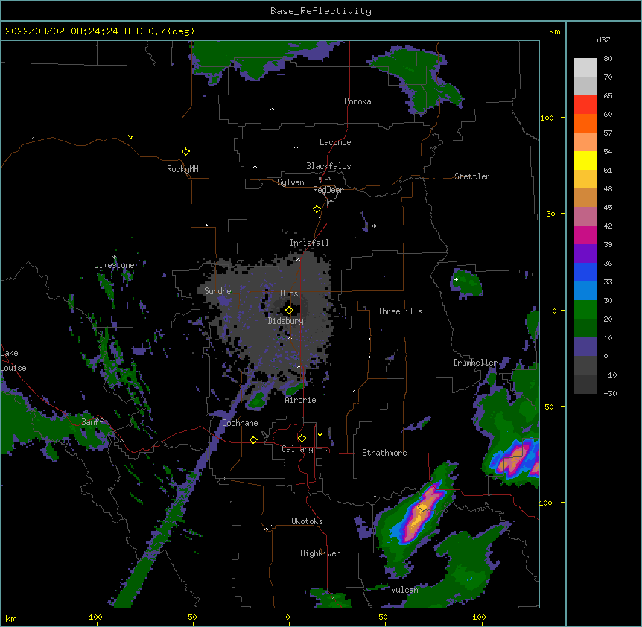Click the -30 value in dBZ legend
Viewport: 642px width, 627px height.
point(610,394)
